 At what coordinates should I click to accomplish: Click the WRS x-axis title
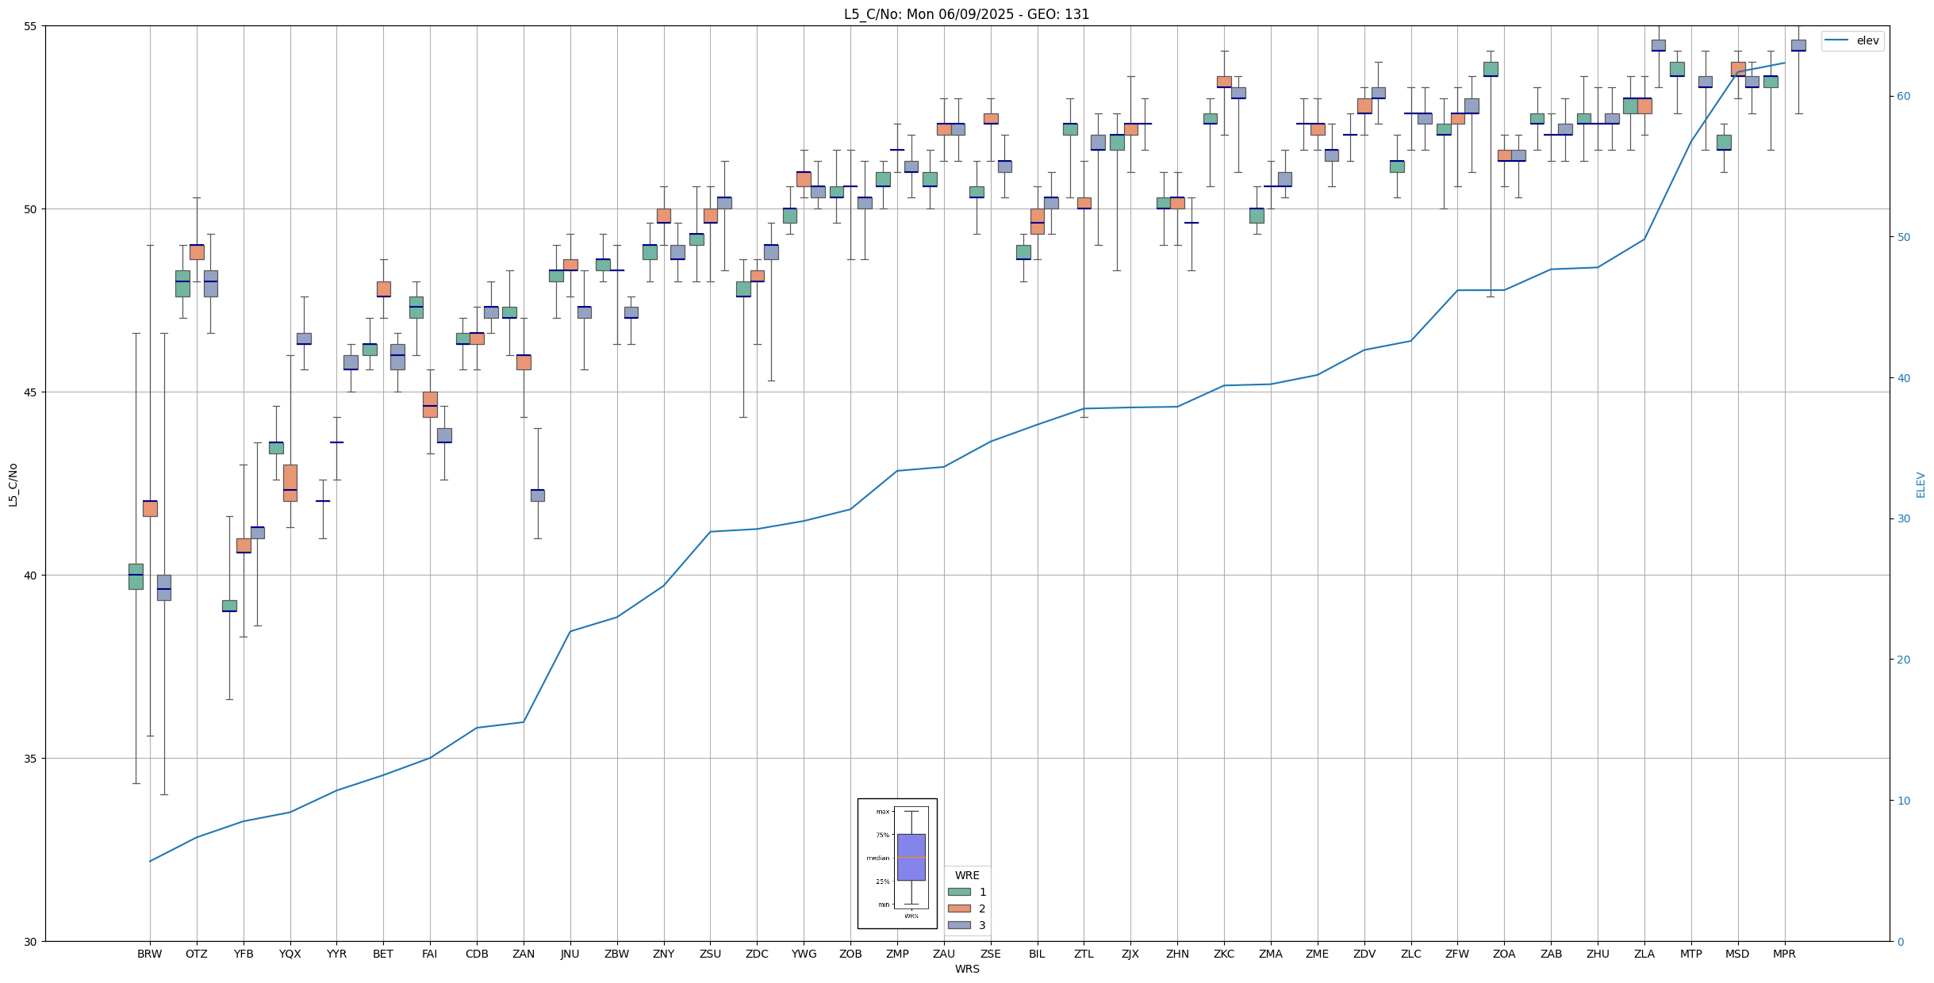[x=966, y=969]
